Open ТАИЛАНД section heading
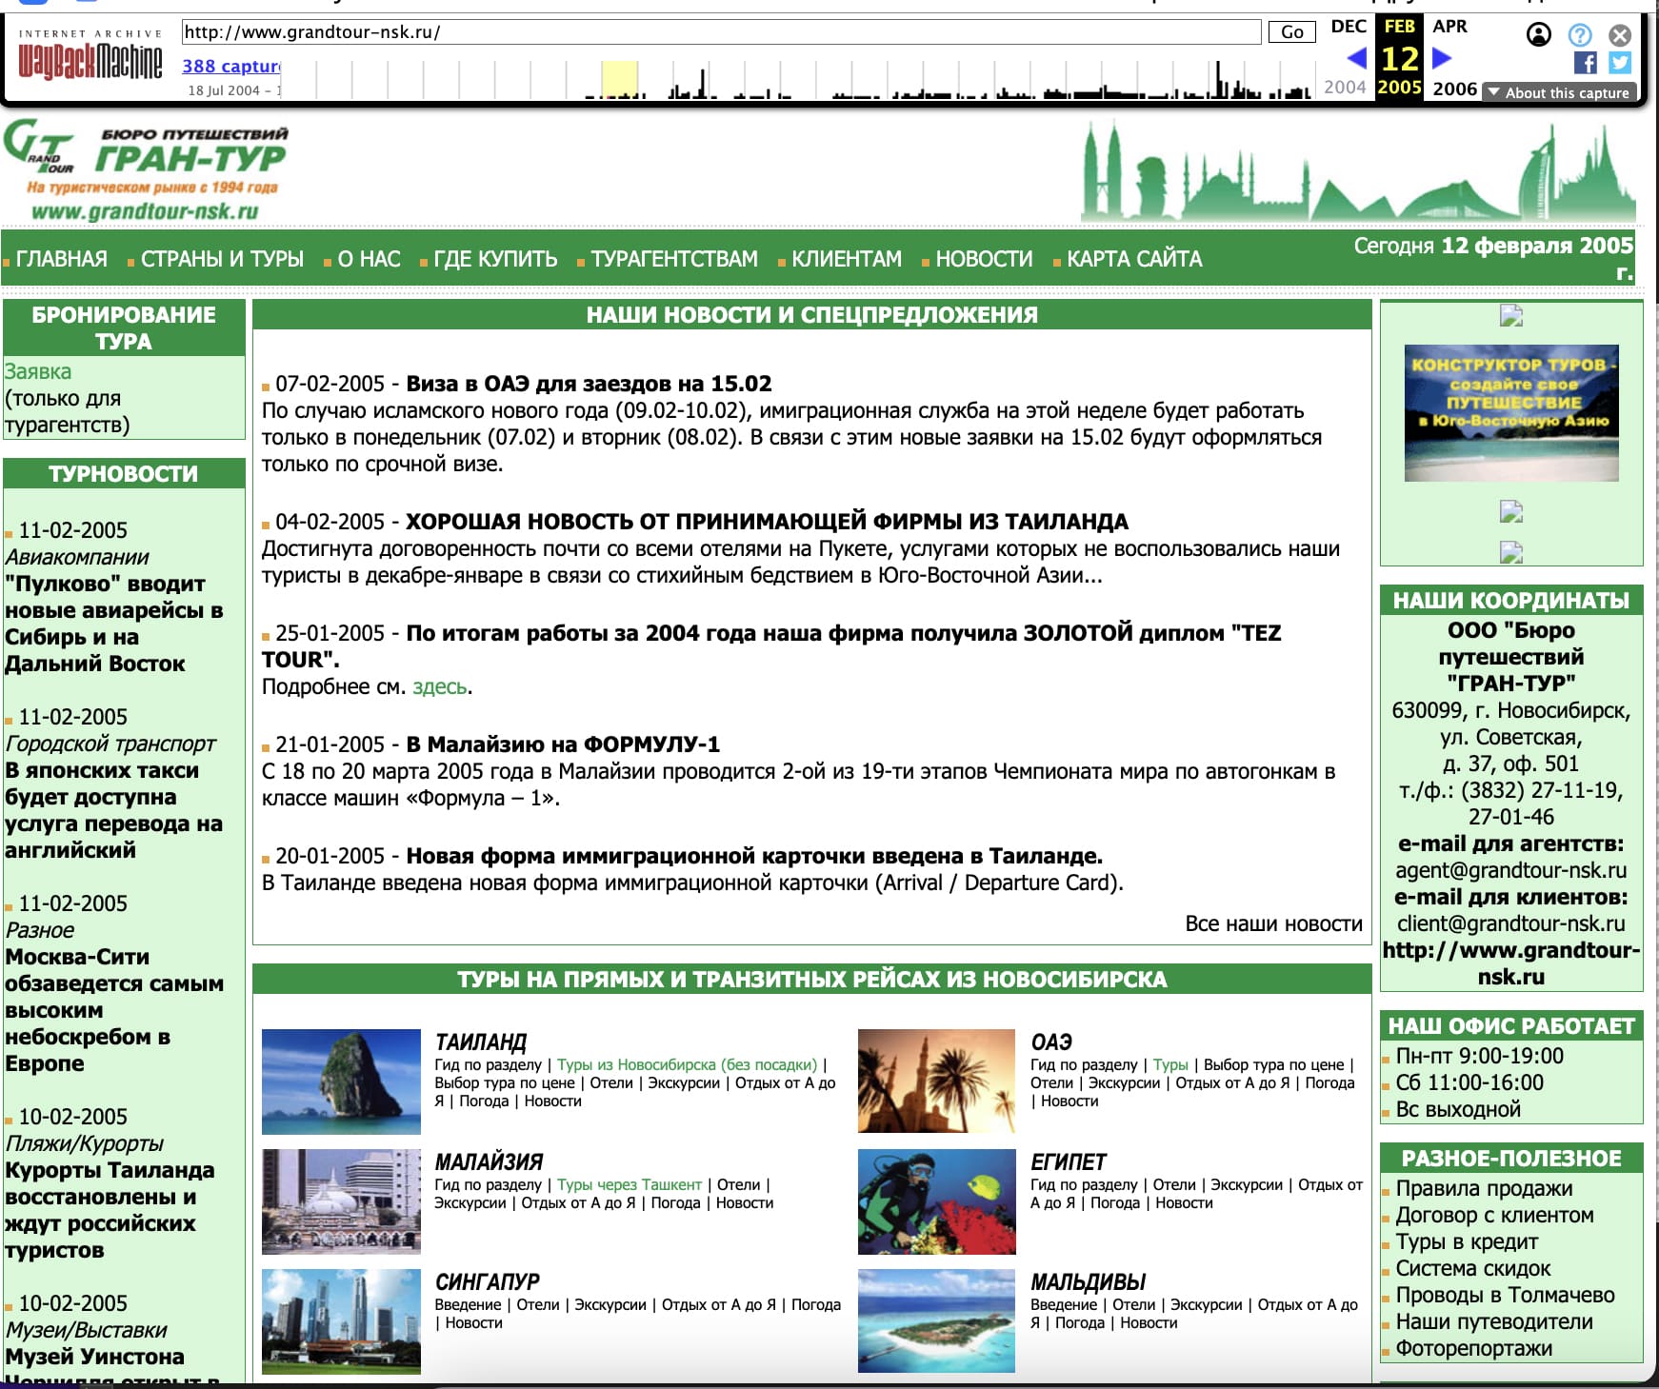Screen dimensions: 1659x1389 [x=480, y=1042]
